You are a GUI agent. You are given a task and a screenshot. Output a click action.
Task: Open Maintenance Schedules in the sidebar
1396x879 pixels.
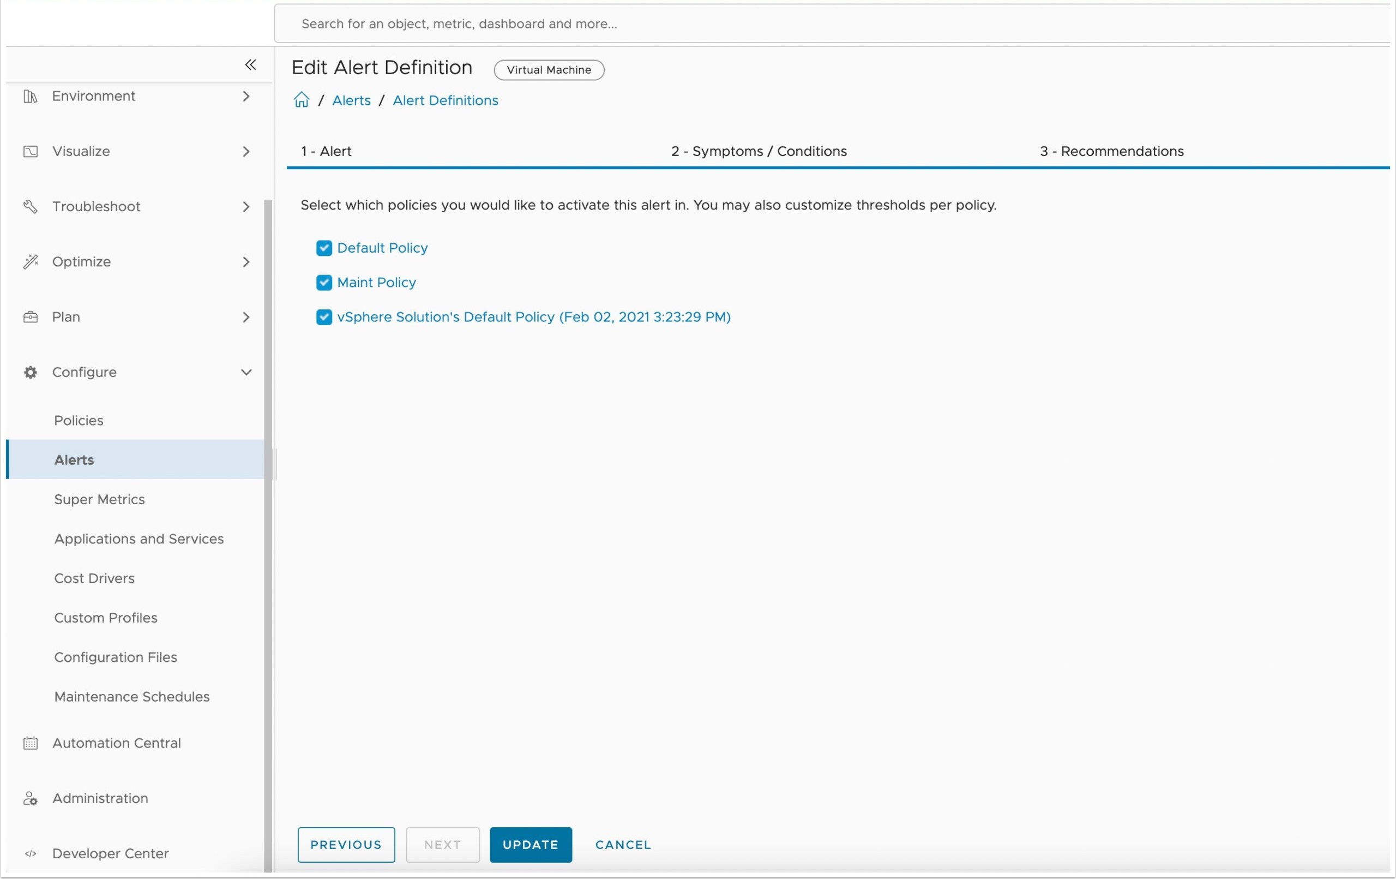(131, 696)
